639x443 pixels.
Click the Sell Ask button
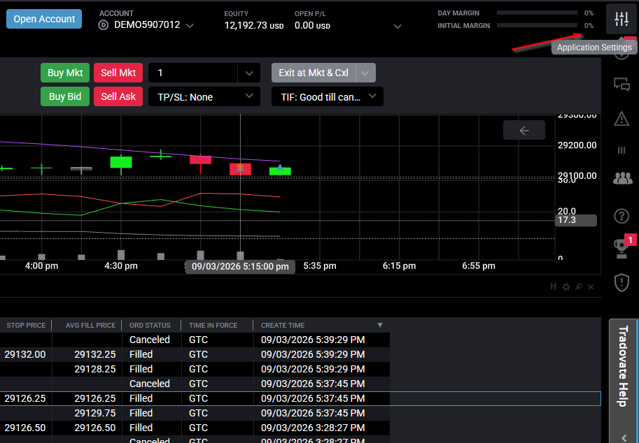(x=118, y=96)
